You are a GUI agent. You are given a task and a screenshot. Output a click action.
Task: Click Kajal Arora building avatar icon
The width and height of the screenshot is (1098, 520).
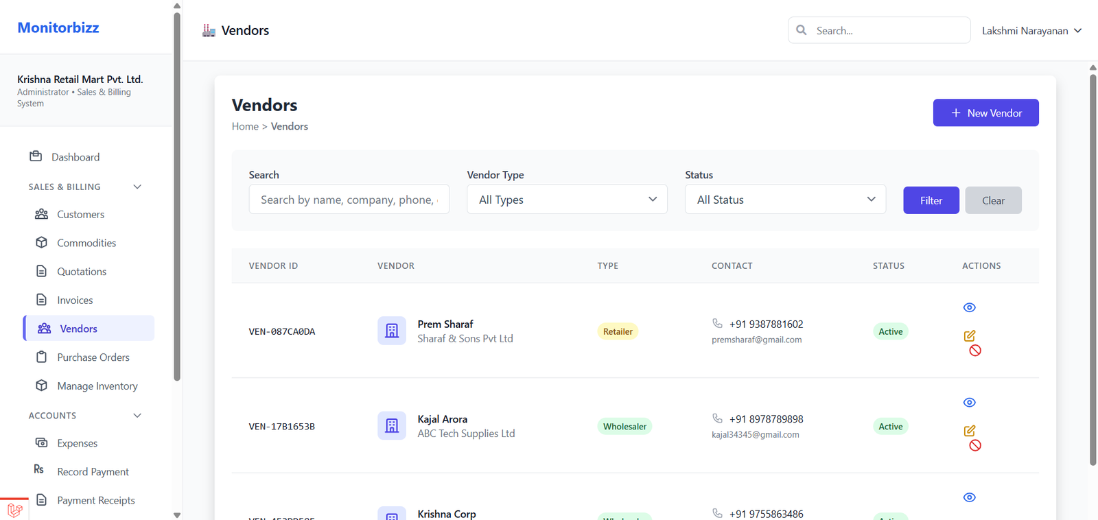pos(392,425)
